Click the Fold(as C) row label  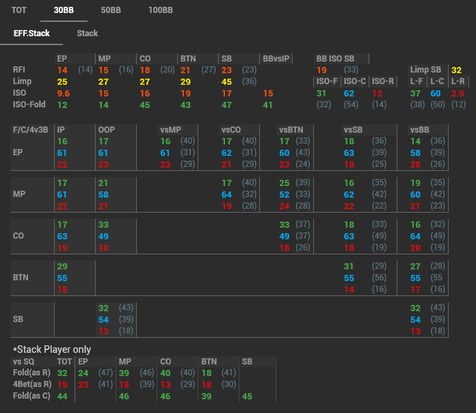tap(31, 396)
